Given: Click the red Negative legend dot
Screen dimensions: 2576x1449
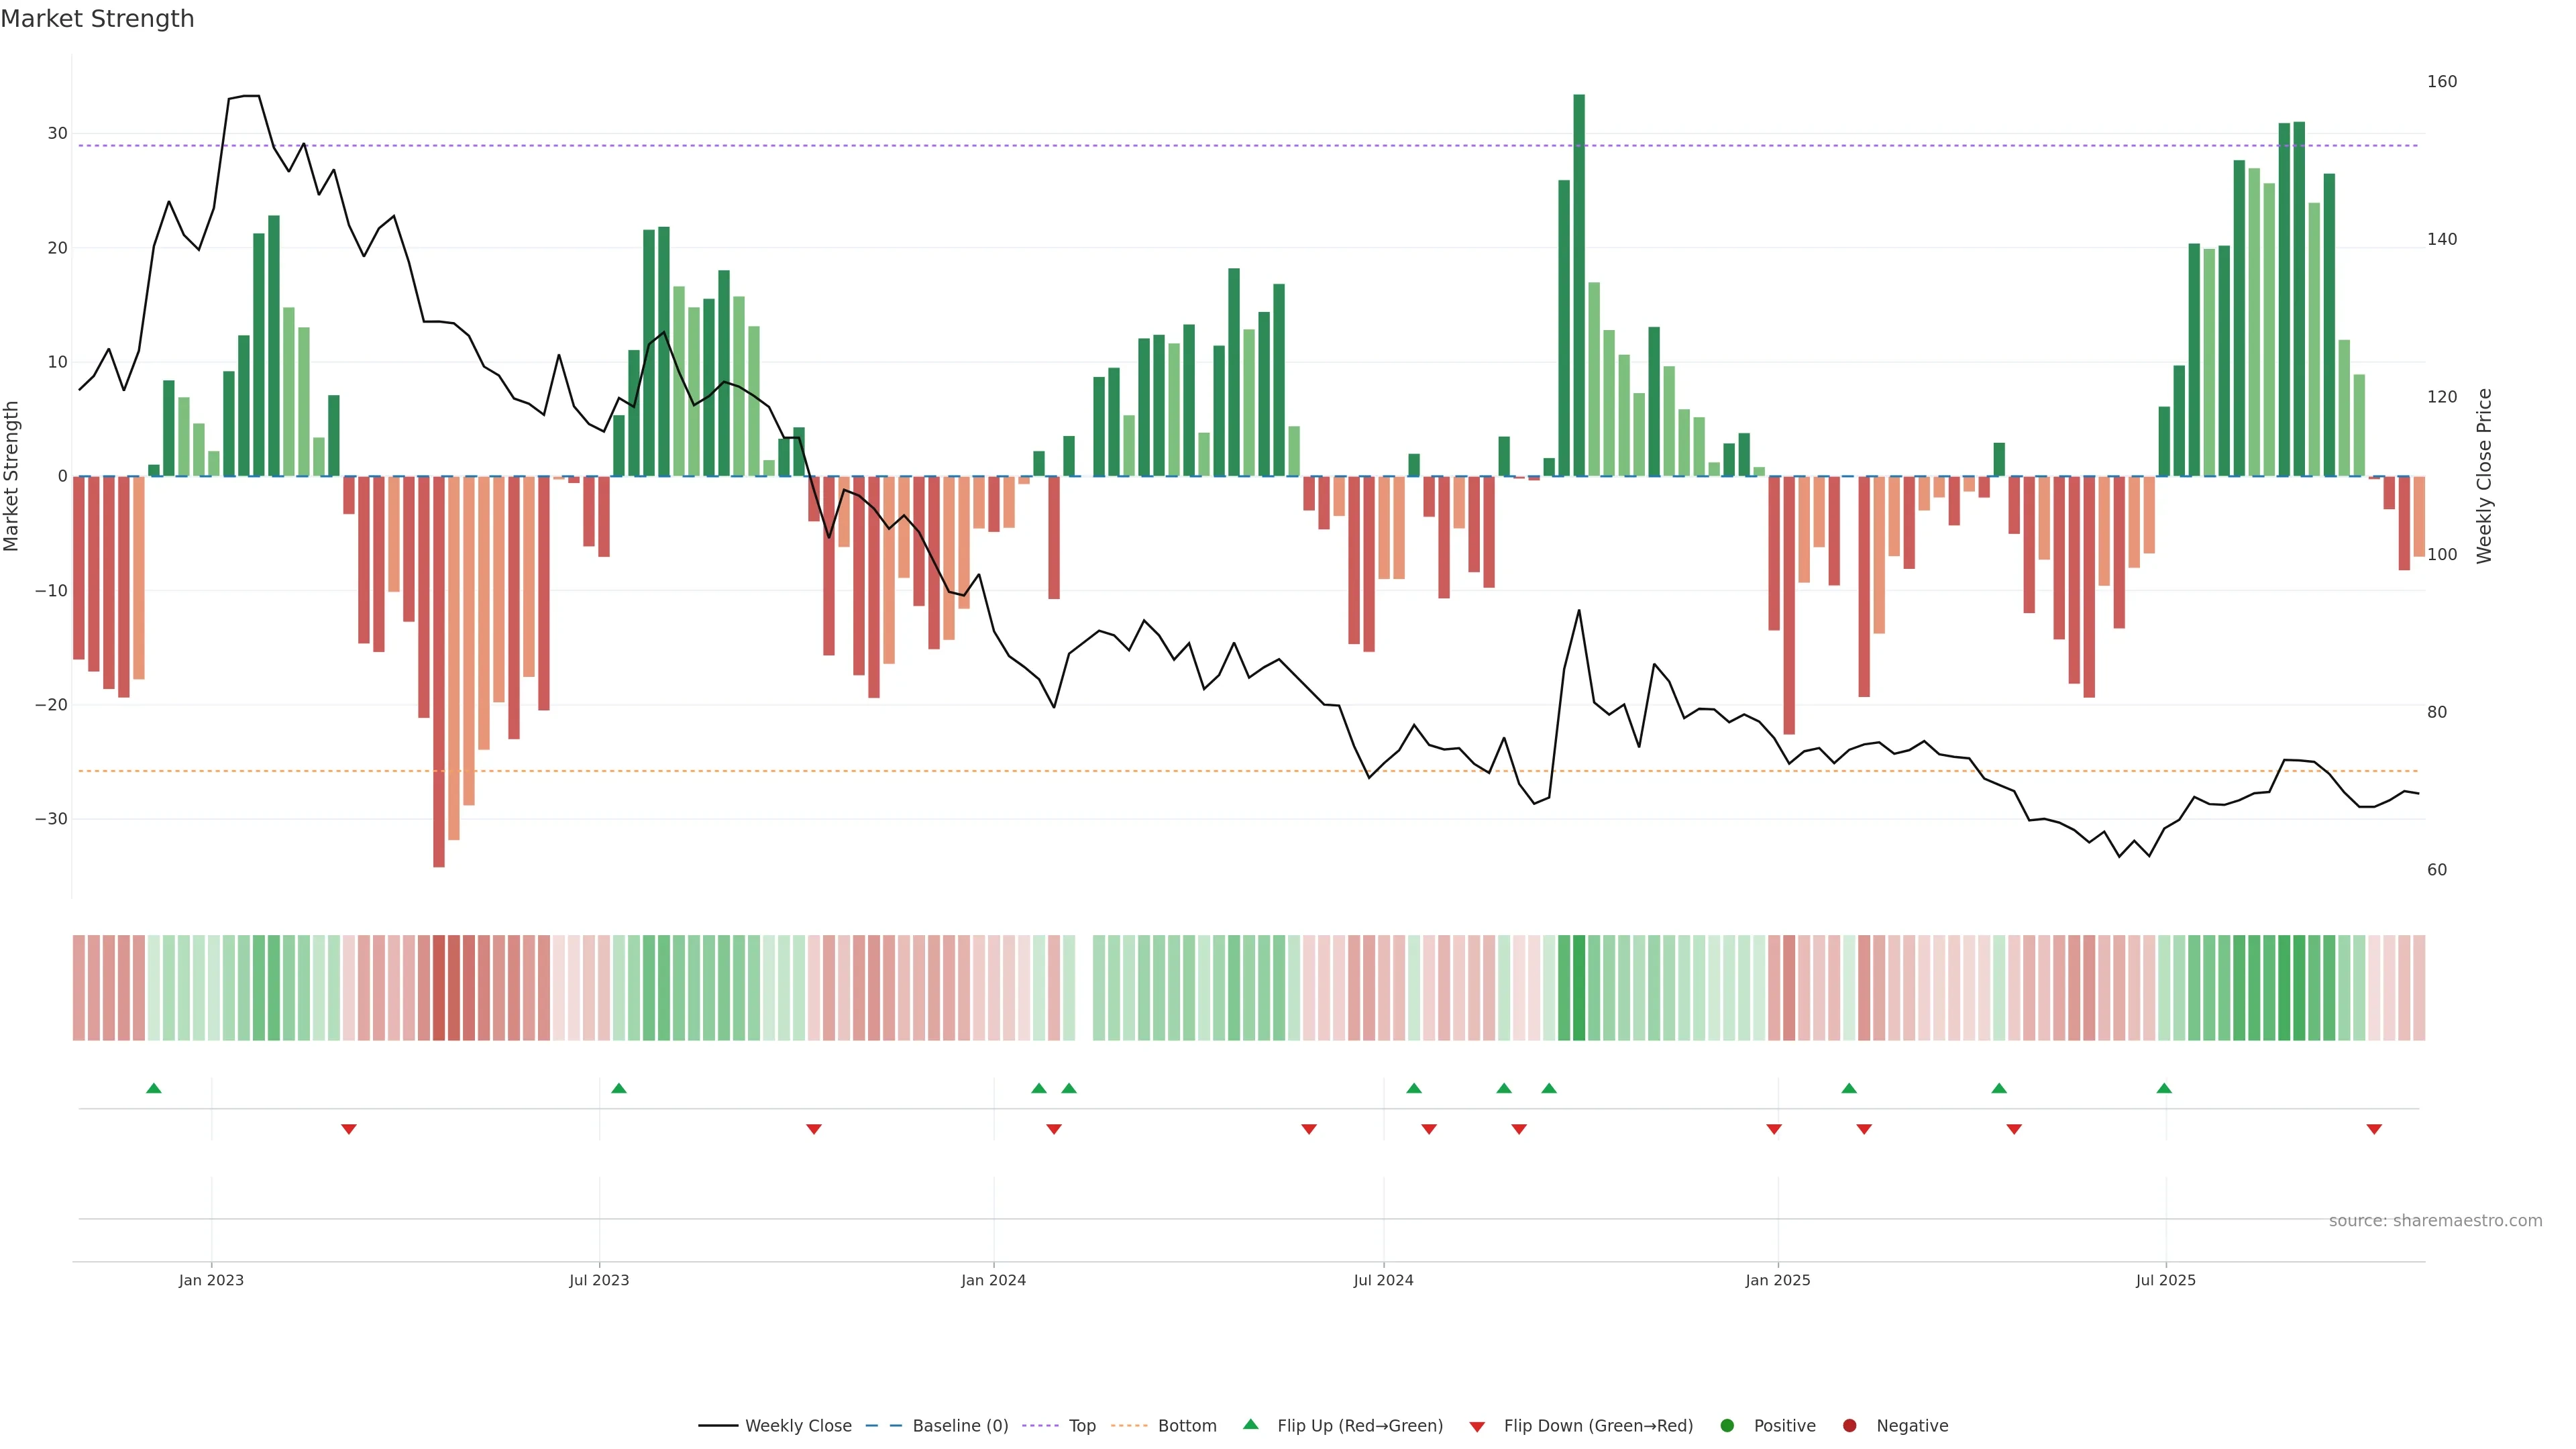Looking at the screenshot, I should pos(1849,1426).
